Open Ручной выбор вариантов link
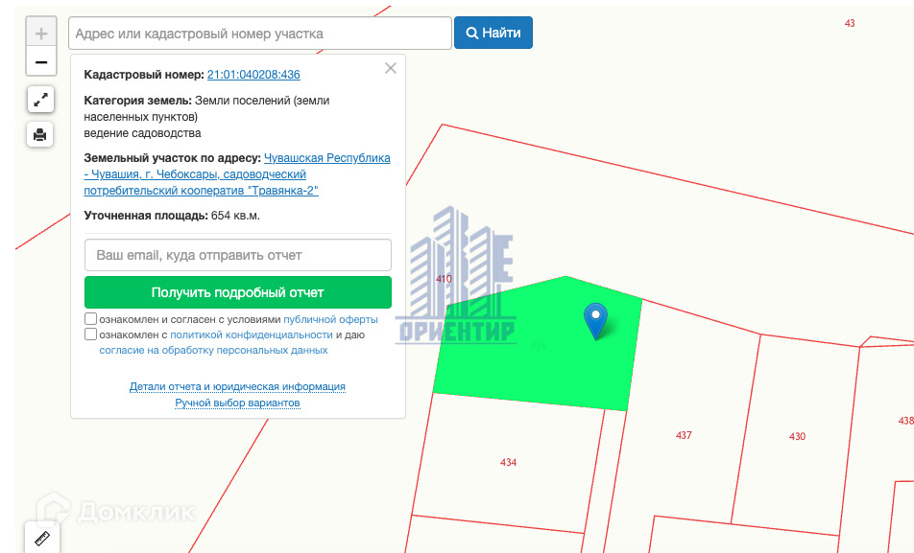Image resolution: width=914 pixels, height=553 pixels. pyautogui.click(x=237, y=403)
